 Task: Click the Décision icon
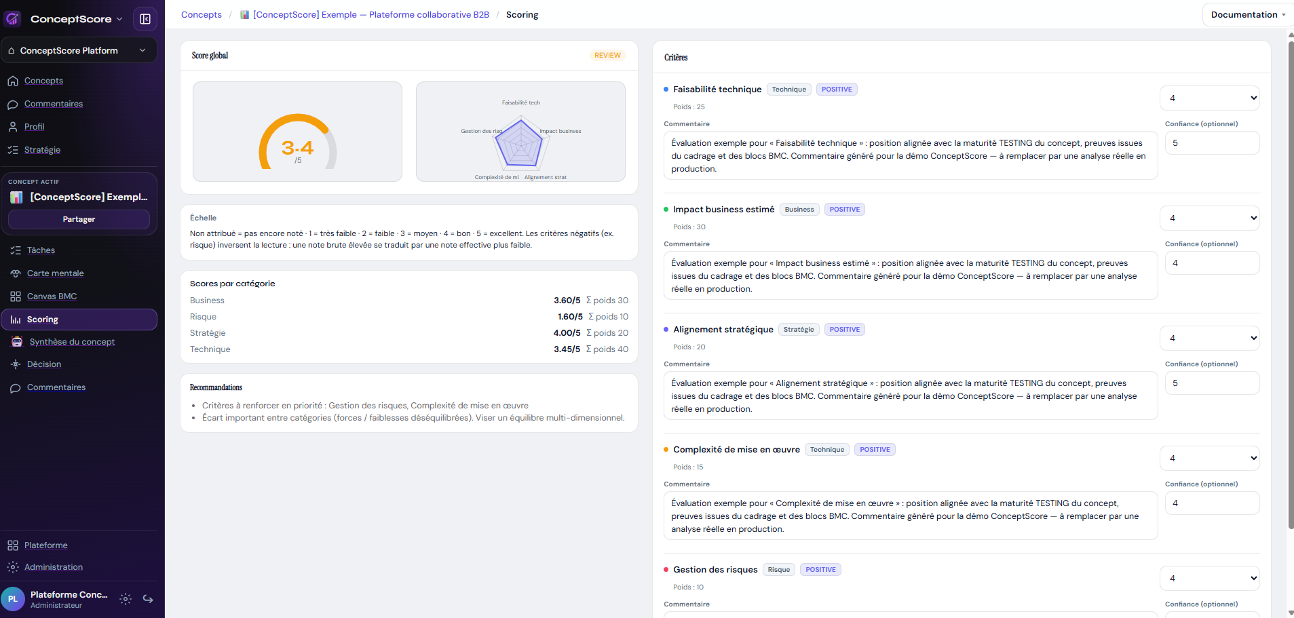(x=15, y=364)
